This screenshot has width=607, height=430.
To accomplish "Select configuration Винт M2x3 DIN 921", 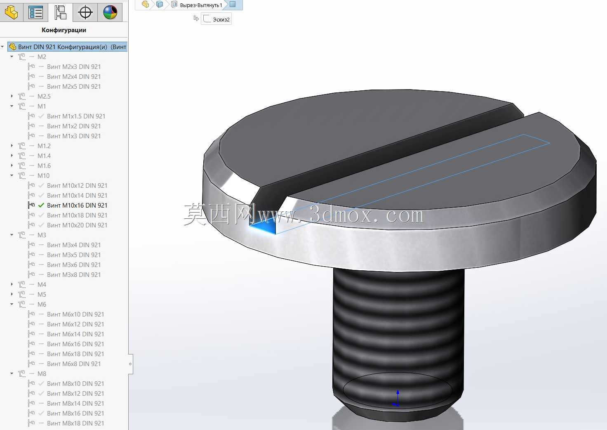I will [74, 66].
